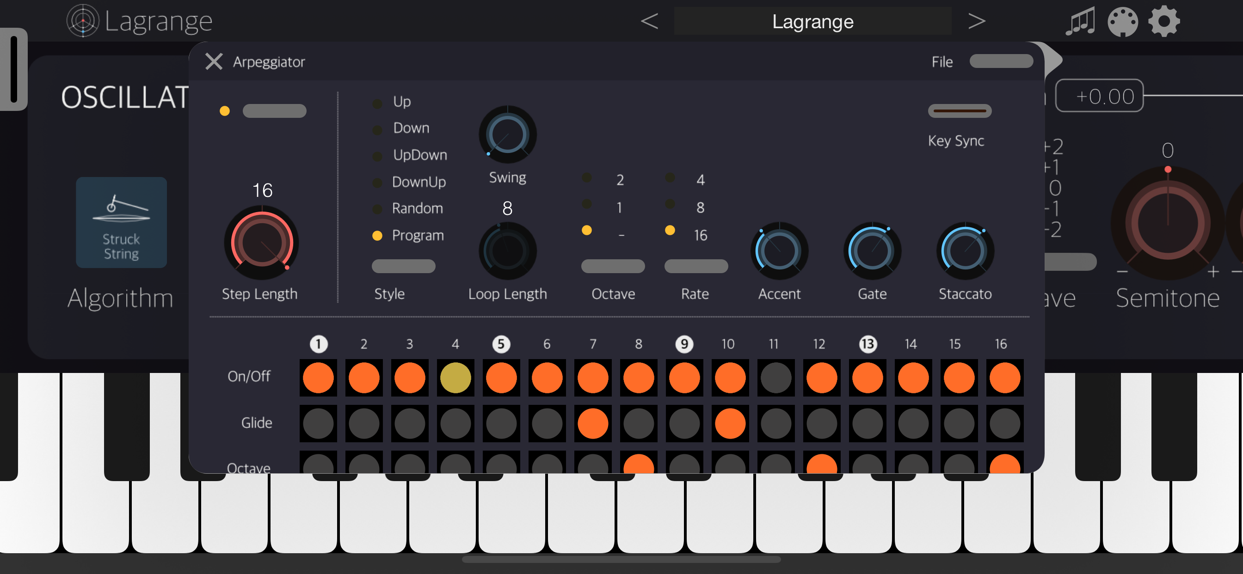
Task: Click the Lagrange logo icon
Action: (x=82, y=21)
